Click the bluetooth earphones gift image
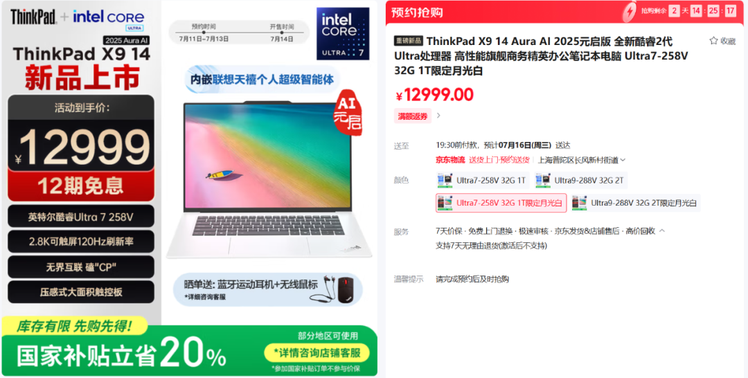Image resolution: width=748 pixels, height=378 pixels. pyautogui.click(x=321, y=289)
